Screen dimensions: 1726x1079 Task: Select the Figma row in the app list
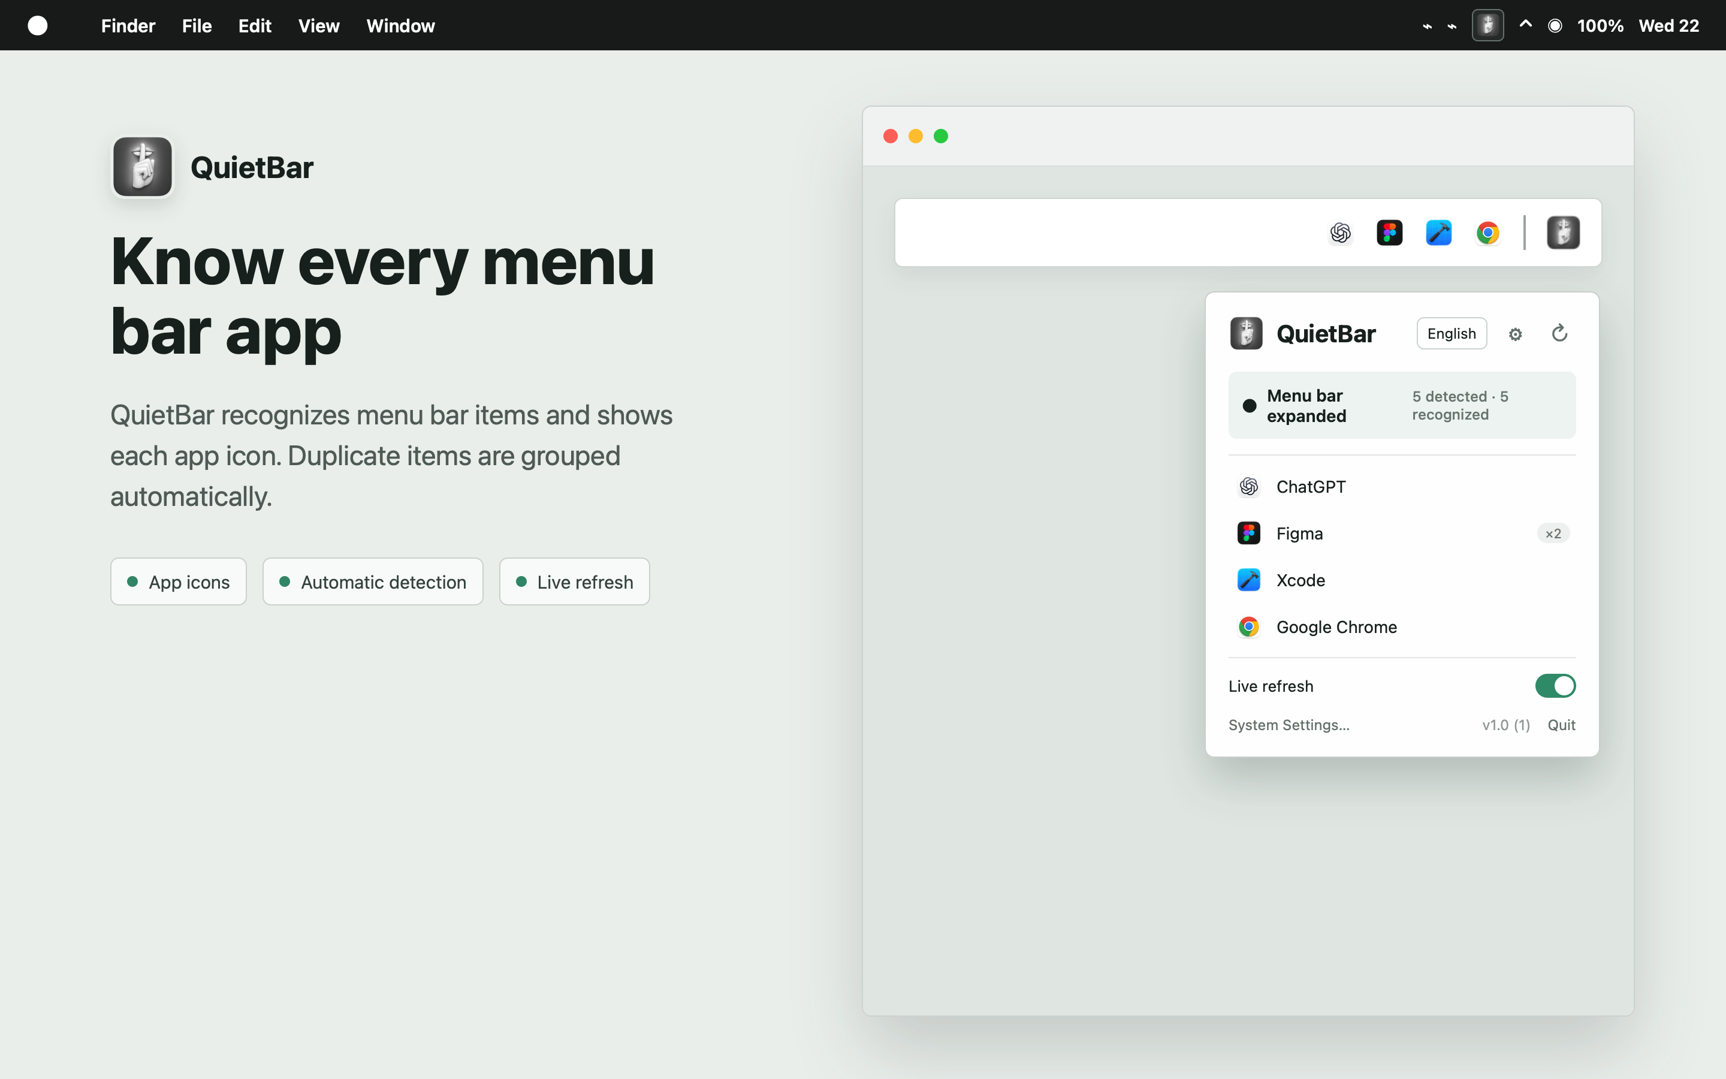tap(1402, 533)
